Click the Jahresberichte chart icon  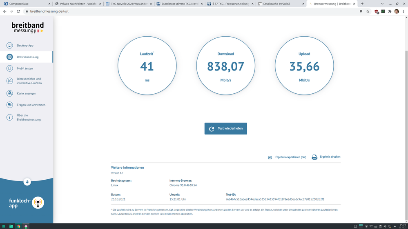pos(10,81)
